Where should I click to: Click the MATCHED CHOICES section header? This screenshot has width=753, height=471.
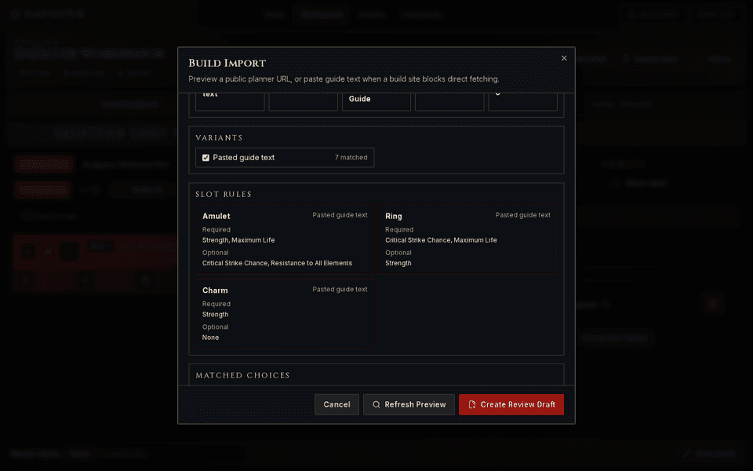(x=242, y=375)
